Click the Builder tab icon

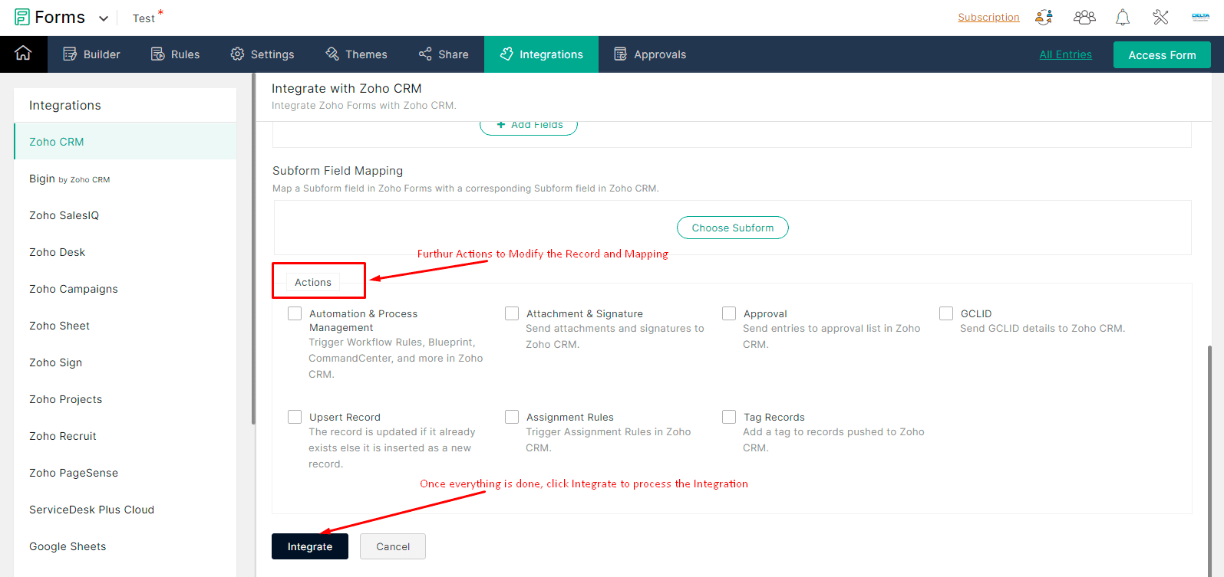(x=70, y=54)
